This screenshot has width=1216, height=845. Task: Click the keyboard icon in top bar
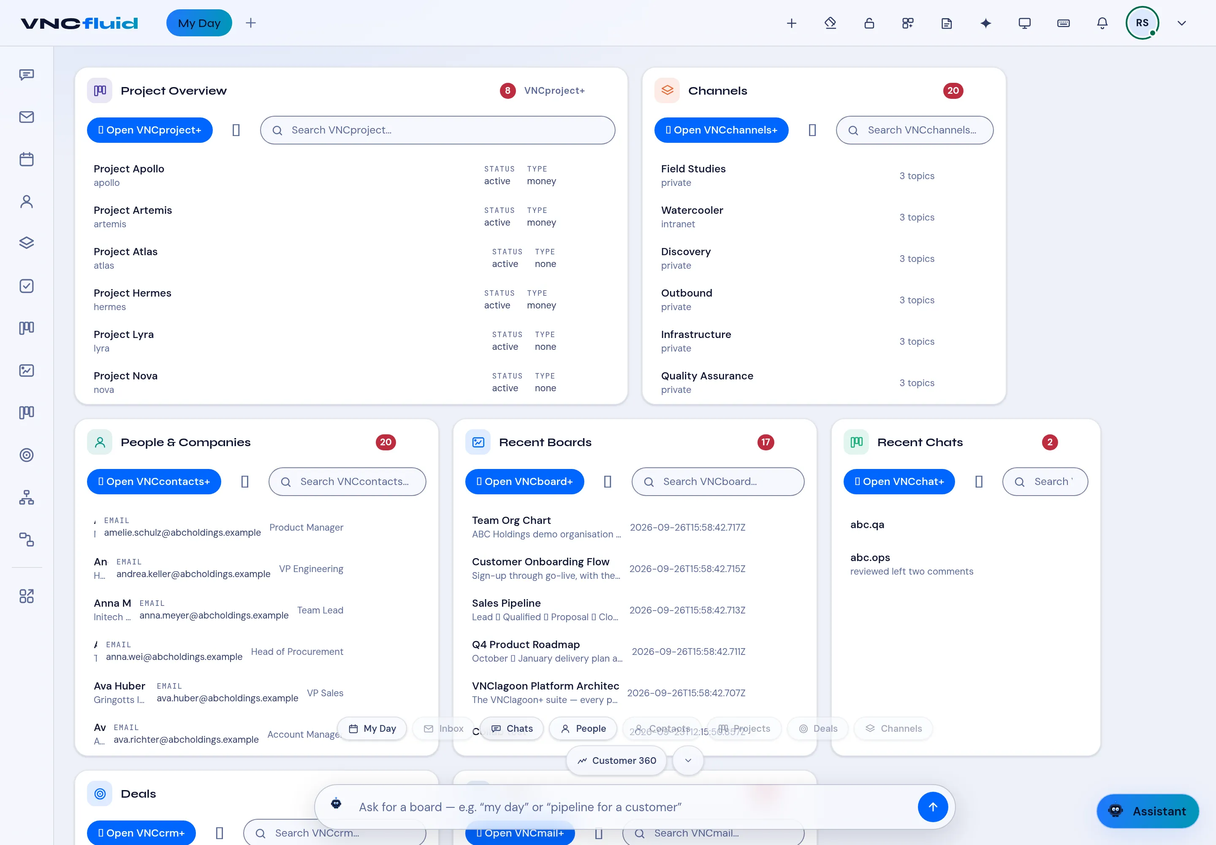[x=1064, y=23]
